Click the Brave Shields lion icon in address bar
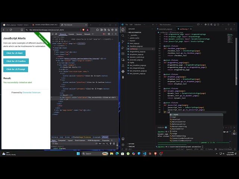The height and width of the screenshot is (179, 239). tap(83, 30)
